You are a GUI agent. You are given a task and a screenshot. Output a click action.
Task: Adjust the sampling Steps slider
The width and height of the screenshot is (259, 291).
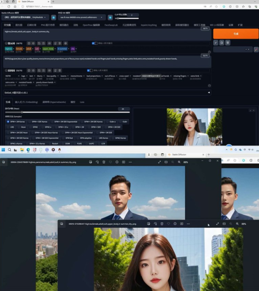click(67, 112)
